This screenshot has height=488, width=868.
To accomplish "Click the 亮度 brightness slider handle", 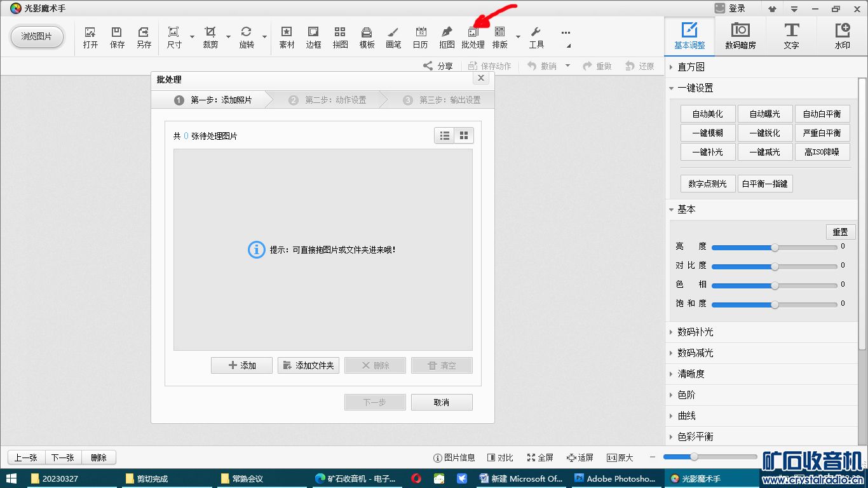I will point(775,247).
